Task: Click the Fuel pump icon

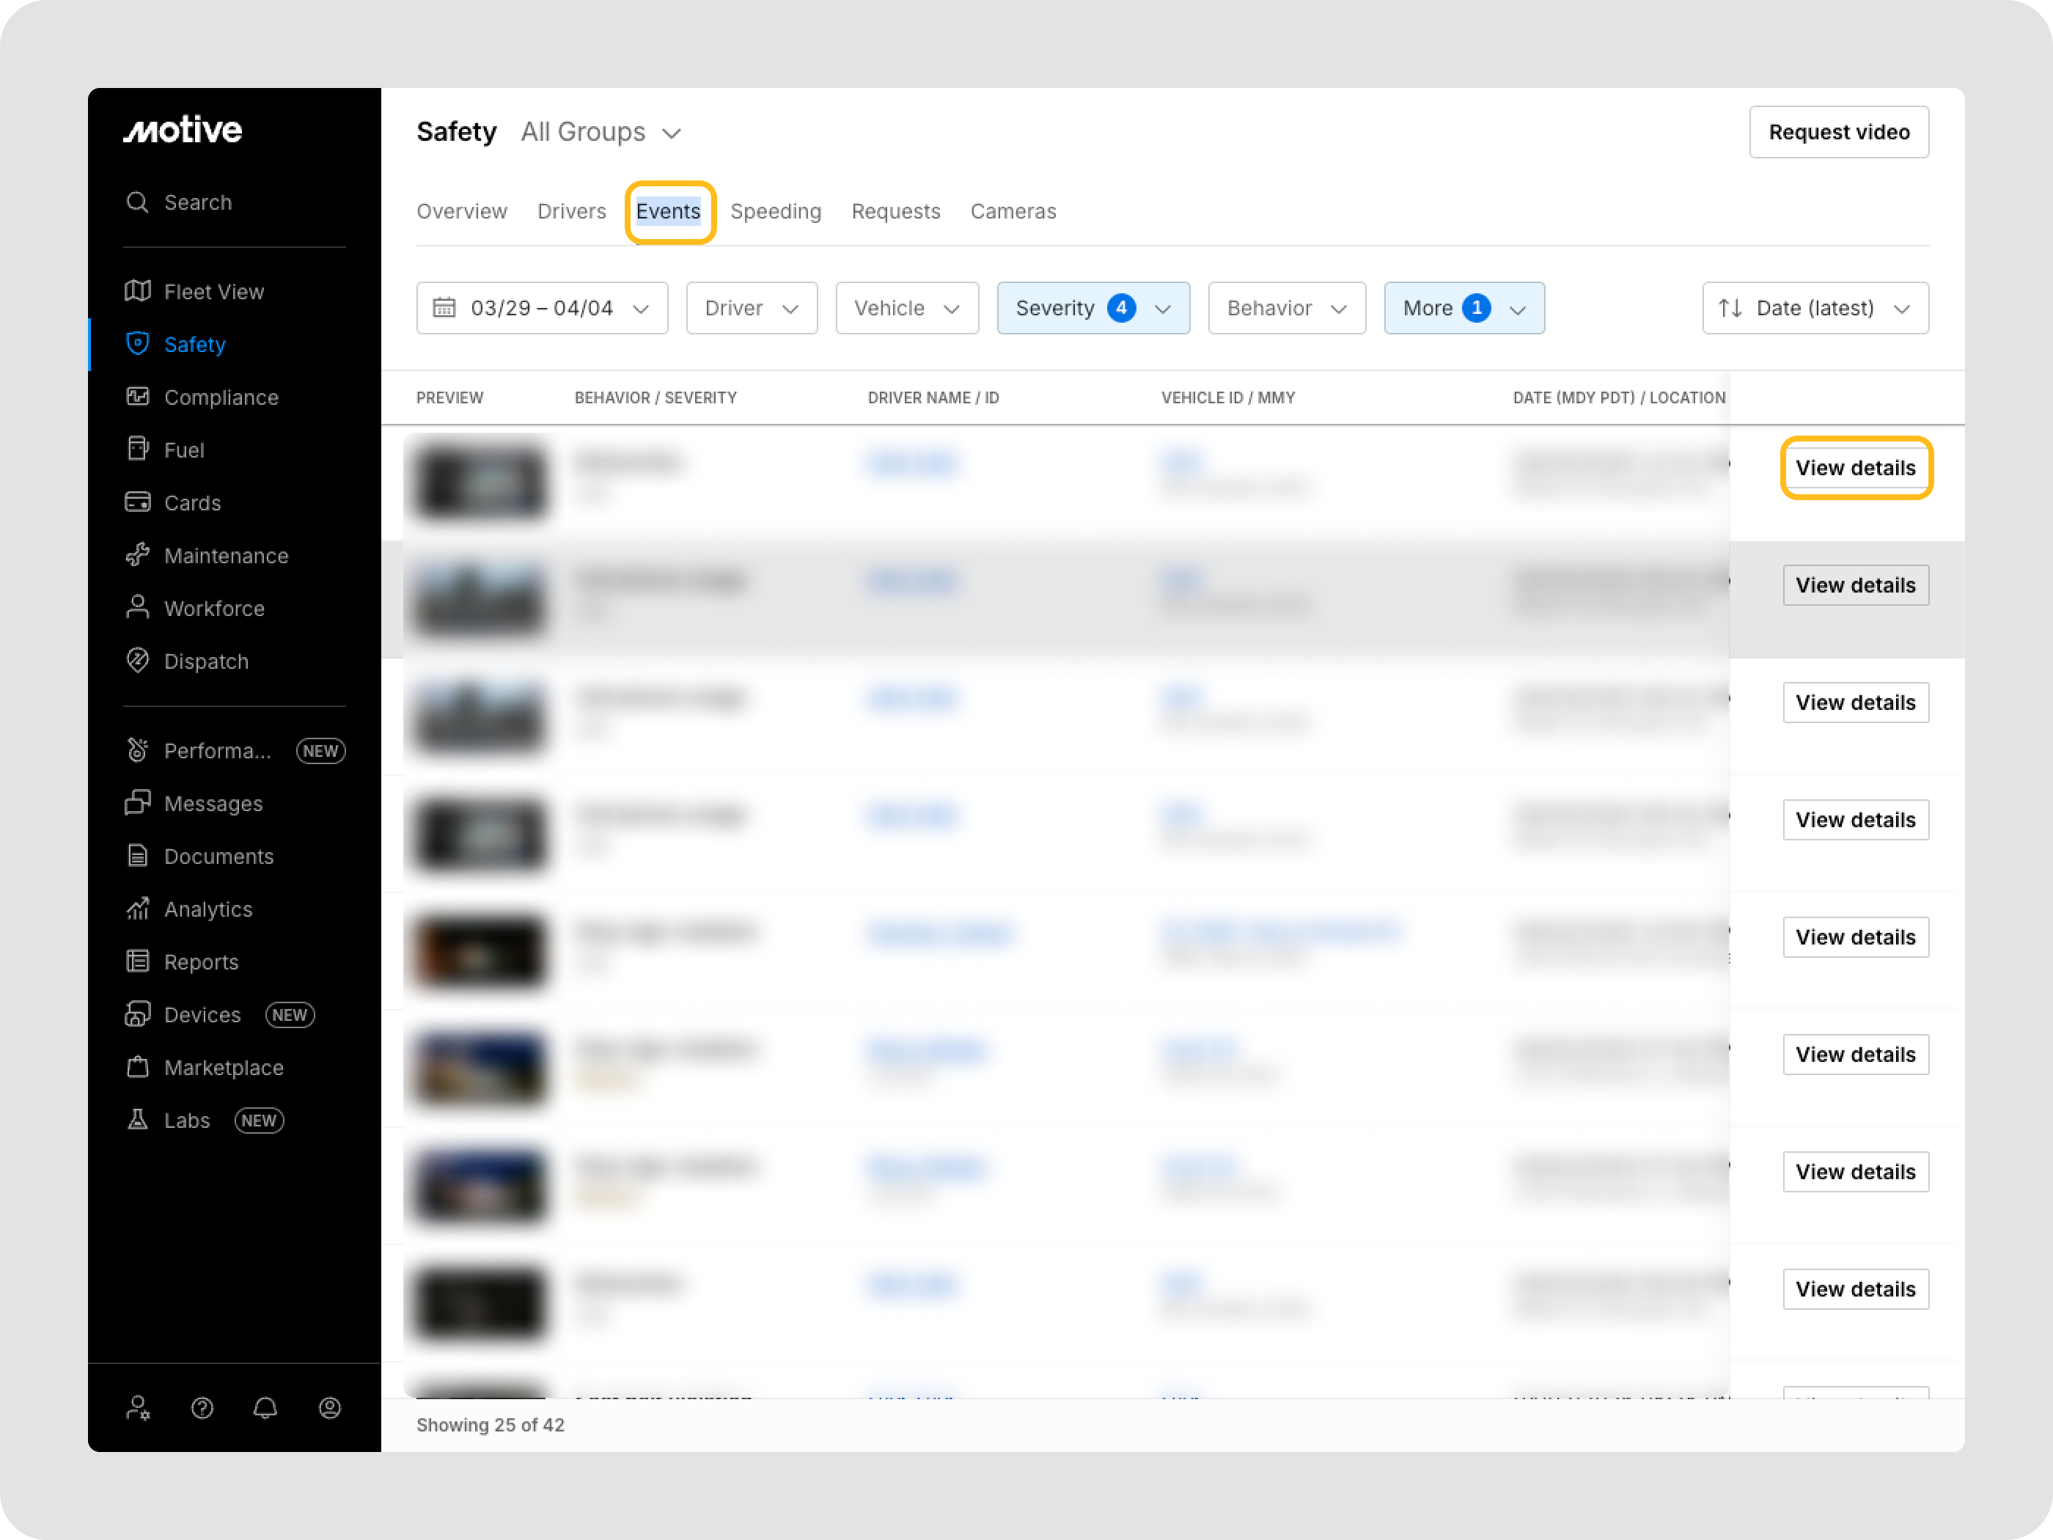Action: [x=137, y=450]
